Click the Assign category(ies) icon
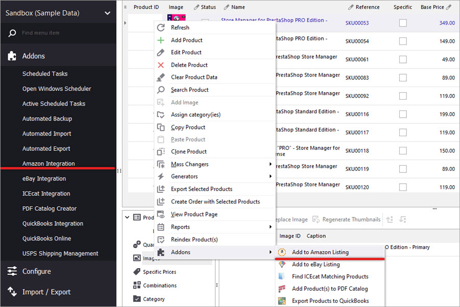Screen dimensions: 460x307 point(161,115)
